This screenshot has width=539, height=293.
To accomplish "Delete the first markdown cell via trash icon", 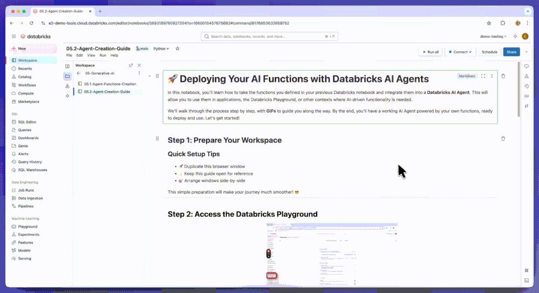I will (x=503, y=76).
